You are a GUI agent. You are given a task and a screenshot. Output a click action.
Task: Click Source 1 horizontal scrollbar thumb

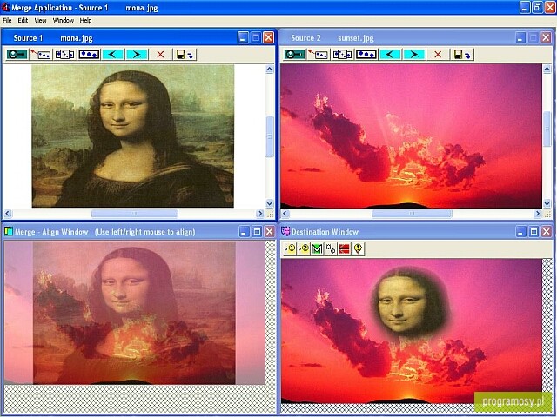(135, 214)
